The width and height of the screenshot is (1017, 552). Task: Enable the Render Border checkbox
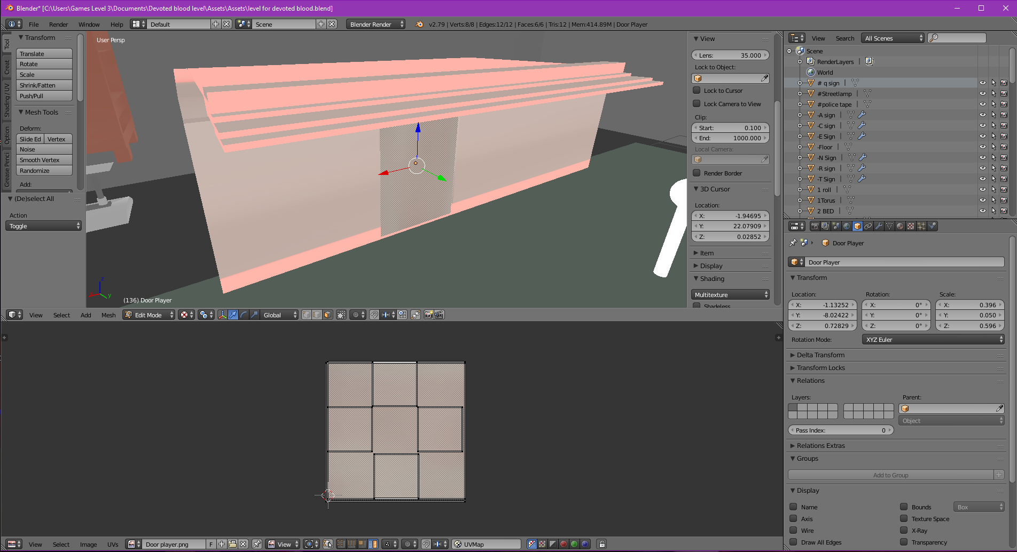(697, 173)
